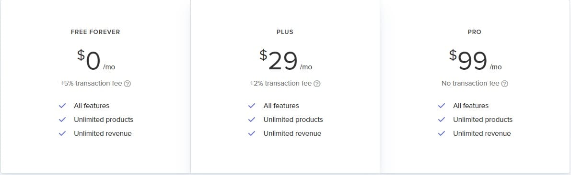
Task: Click checkmark next to All features in Free Forever
Action: point(62,106)
